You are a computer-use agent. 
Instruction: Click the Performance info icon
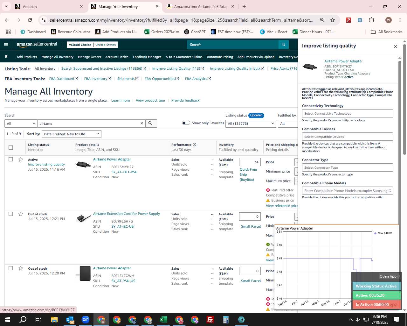[x=194, y=145]
